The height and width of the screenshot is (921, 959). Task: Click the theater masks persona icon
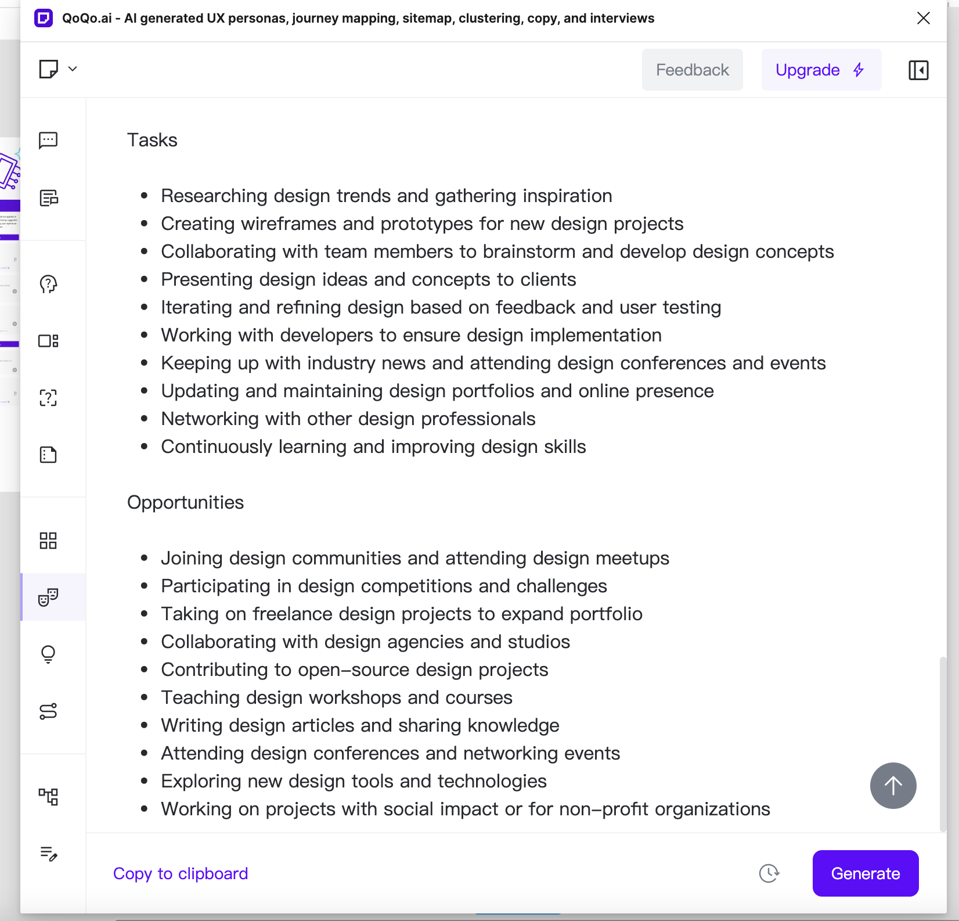tap(48, 597)
